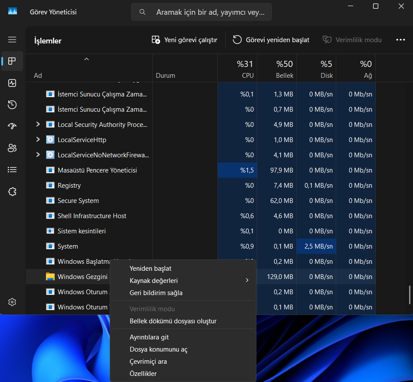Click the Local Security Authority icon

(50, 124)
